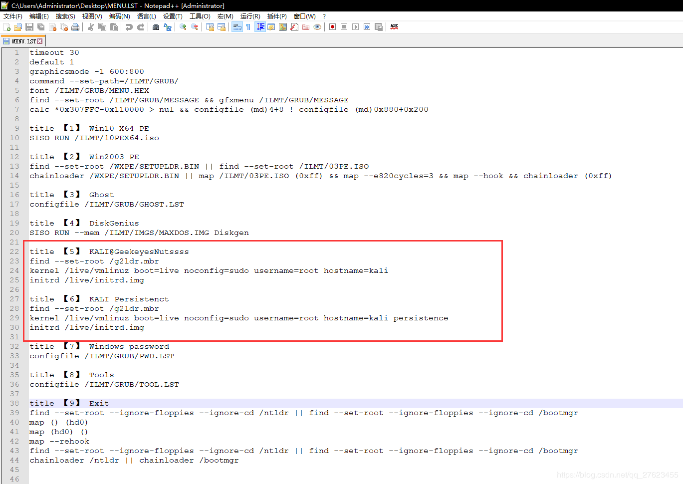This screenshot has height=484, width=683.
Task: Play back the recorded macro
Action: click(355, 27)
